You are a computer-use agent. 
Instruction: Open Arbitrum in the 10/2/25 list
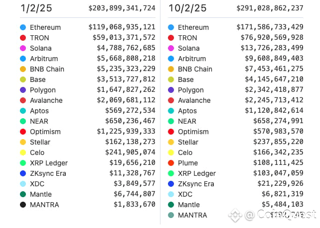pos(192,59)
